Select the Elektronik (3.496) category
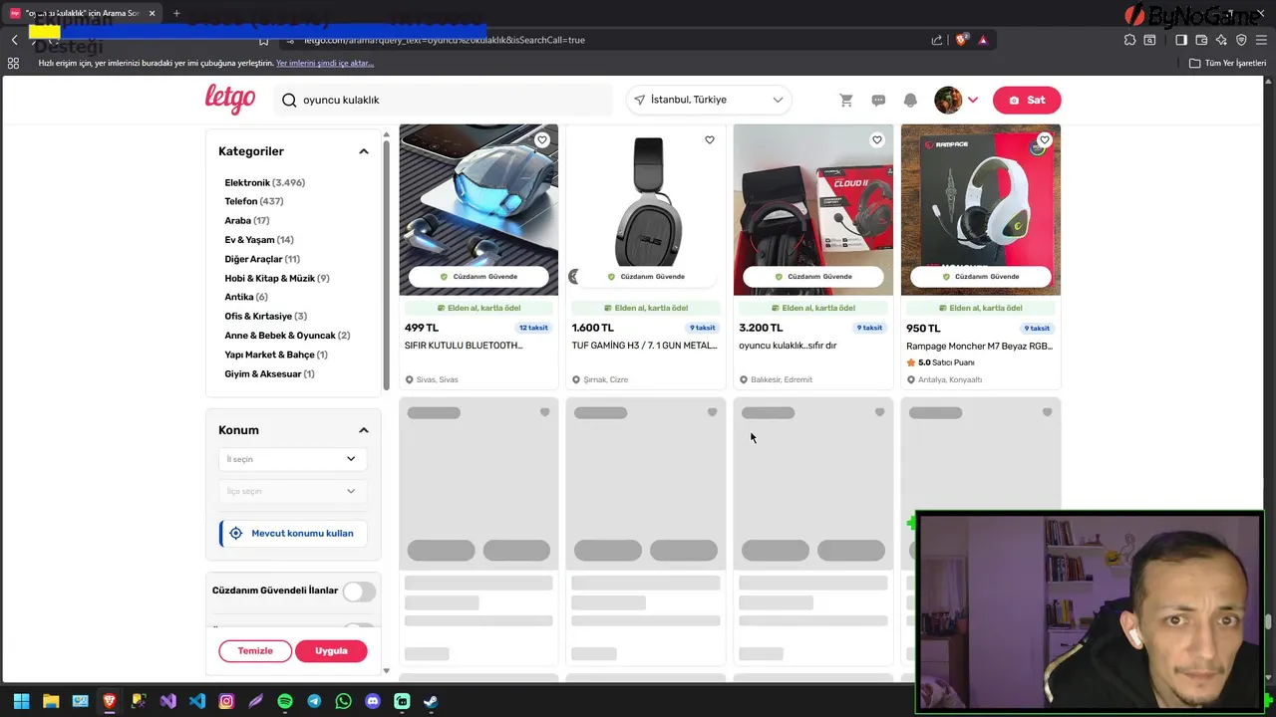The height and width of the screenshot is (717, 1276). coord(265,182)
